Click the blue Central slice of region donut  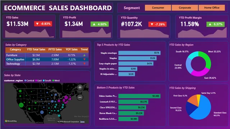click(x=189, y=66)
